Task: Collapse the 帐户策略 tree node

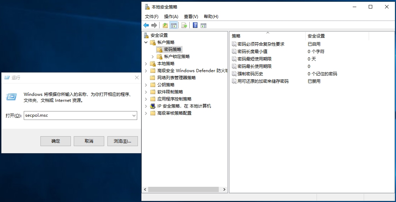Action: click(x=146, y=42)
